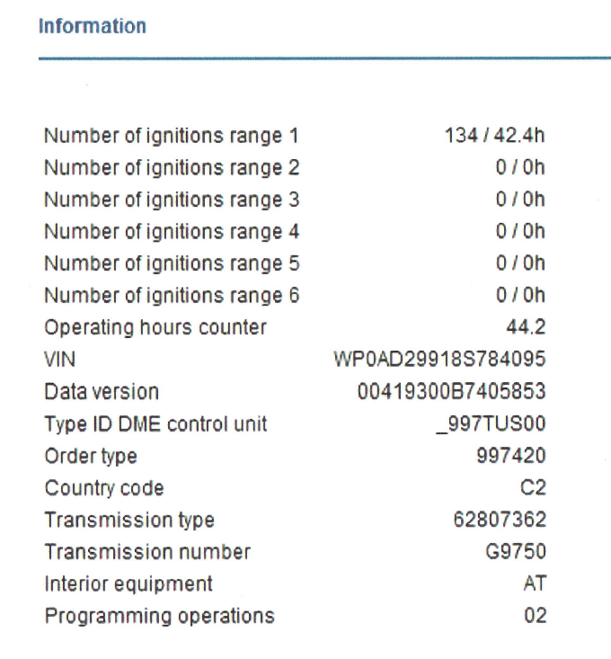Click the Interior equipment value AT
This screenshot has width=611, height=659.
(534, 583)
